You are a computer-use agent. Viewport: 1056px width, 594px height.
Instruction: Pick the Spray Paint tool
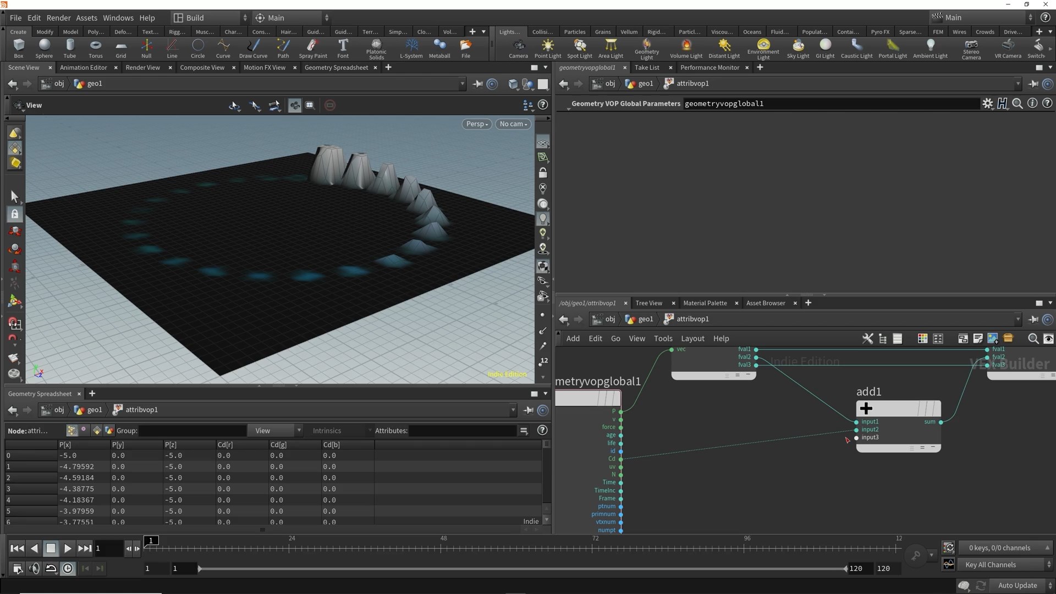click(313, 48)
